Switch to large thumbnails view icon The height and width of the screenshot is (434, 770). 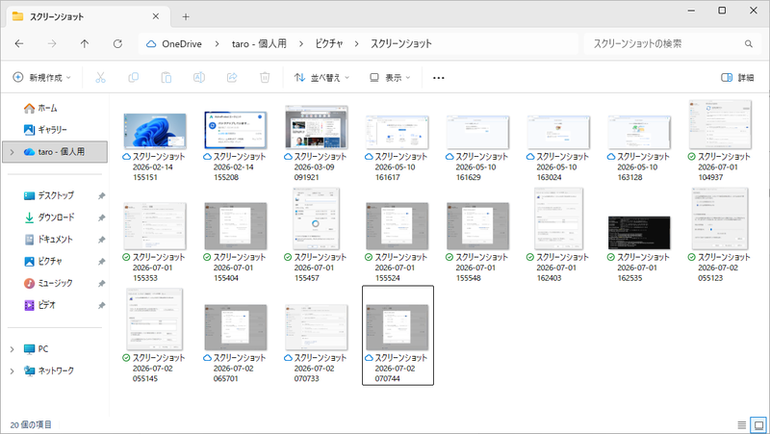click(758, 424)
